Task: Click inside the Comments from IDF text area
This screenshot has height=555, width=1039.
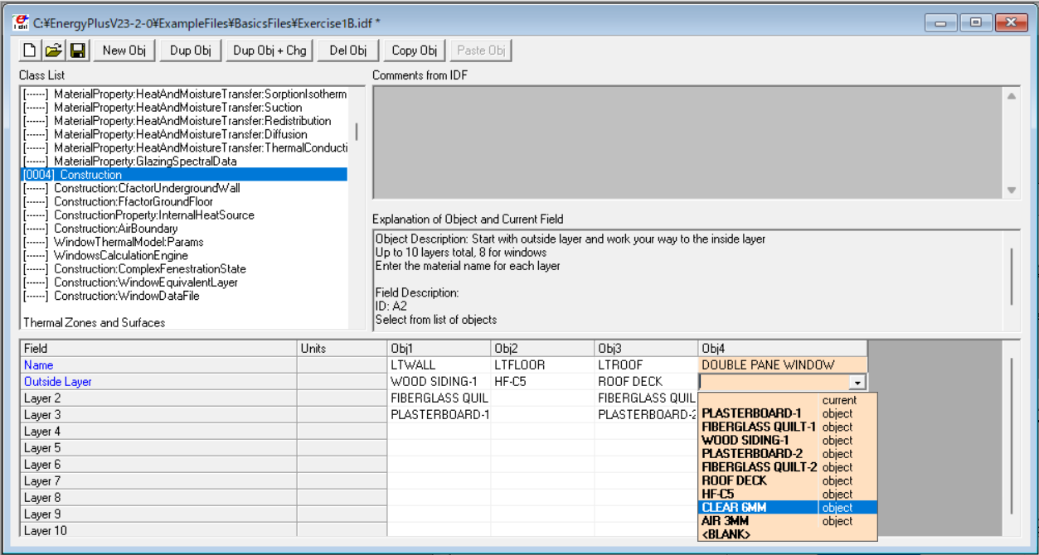Action: click(687, 142)
